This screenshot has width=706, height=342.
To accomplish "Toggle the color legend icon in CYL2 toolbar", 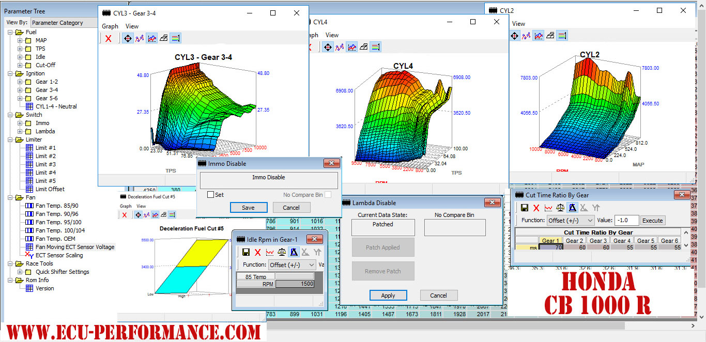I will point(563,36).
